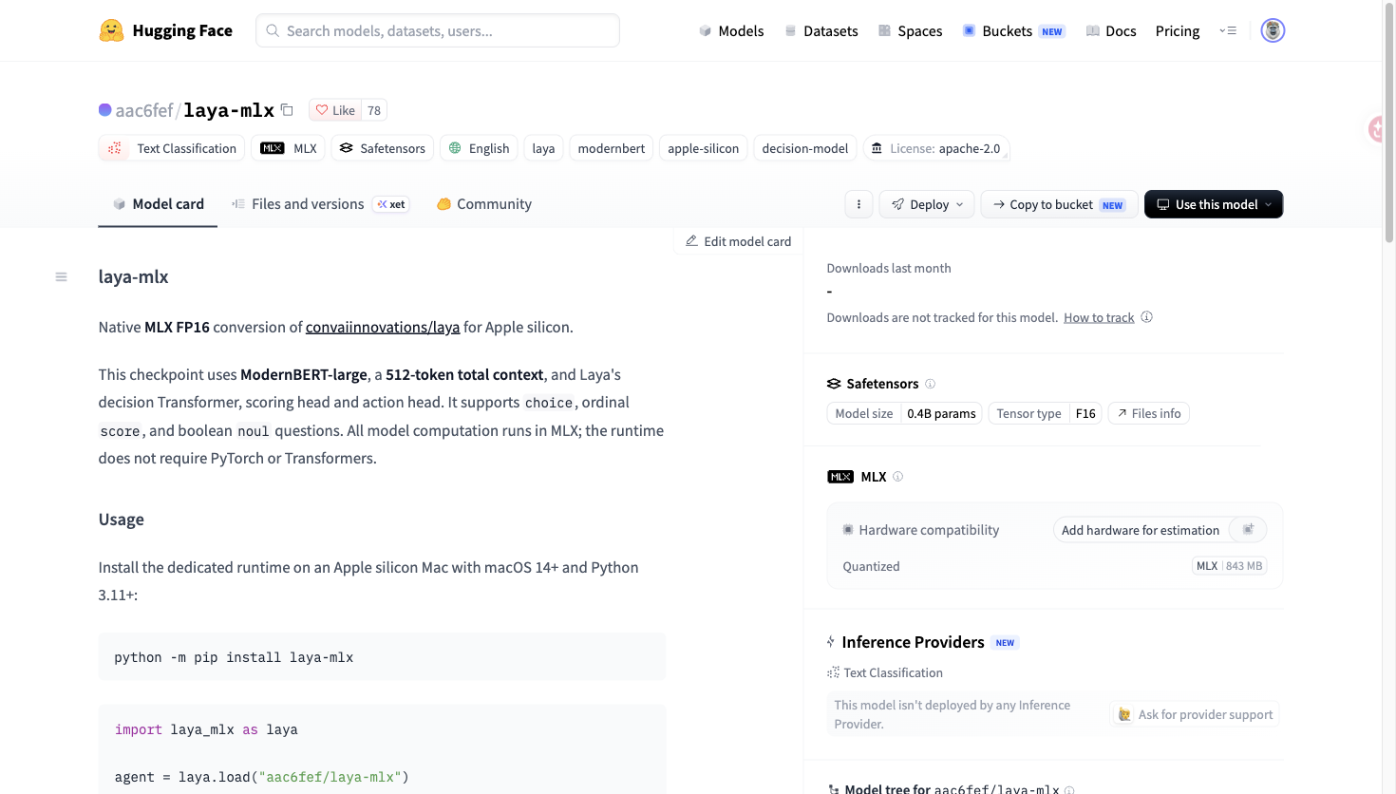The image size is (1396, 794).
Task: Click the xet badge on Files and versions
Action: (x=391, y=204)
